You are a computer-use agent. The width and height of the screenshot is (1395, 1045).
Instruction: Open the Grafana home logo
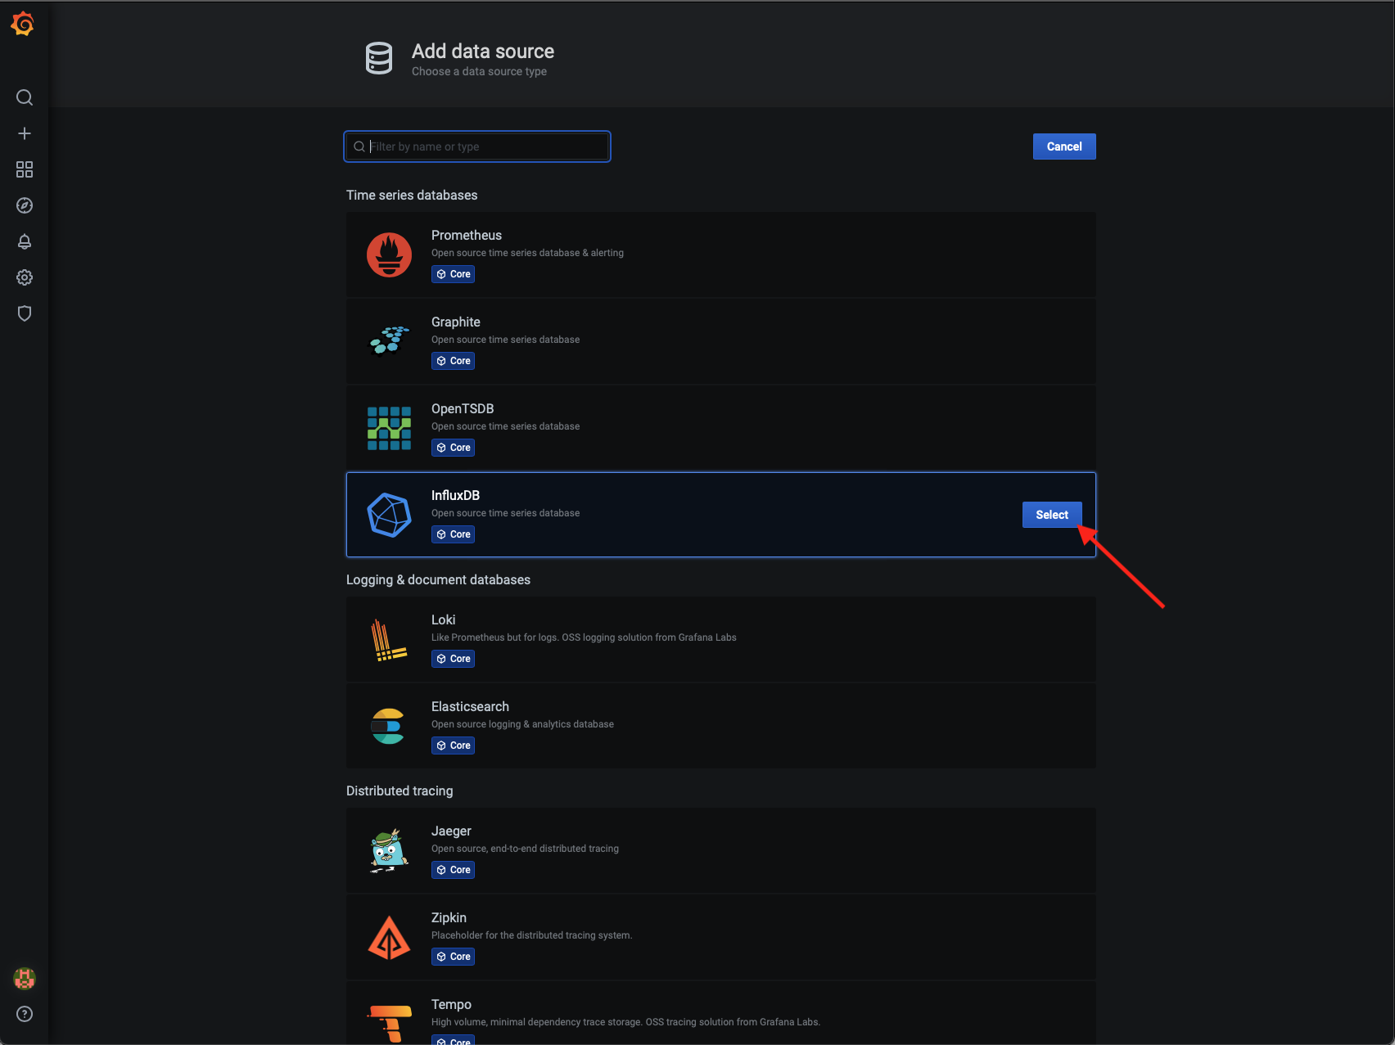(x=23, y=25)
